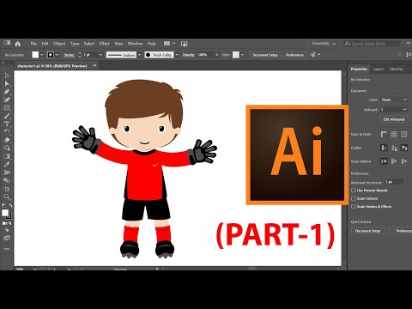
Task: Expand the stroke weight dropdown
Action: tap(100, 55)
